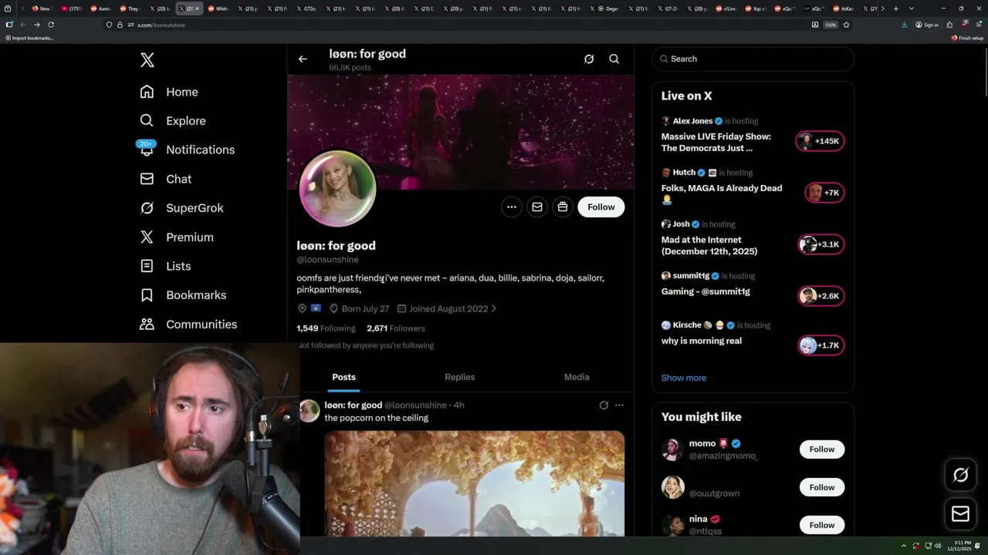
Task: Open Massive LIVE Friday Show title
Action: pos(716,142)
